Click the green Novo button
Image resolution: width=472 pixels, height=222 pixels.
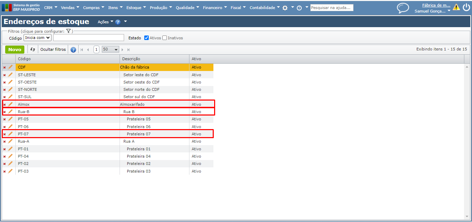pos(15,49)
